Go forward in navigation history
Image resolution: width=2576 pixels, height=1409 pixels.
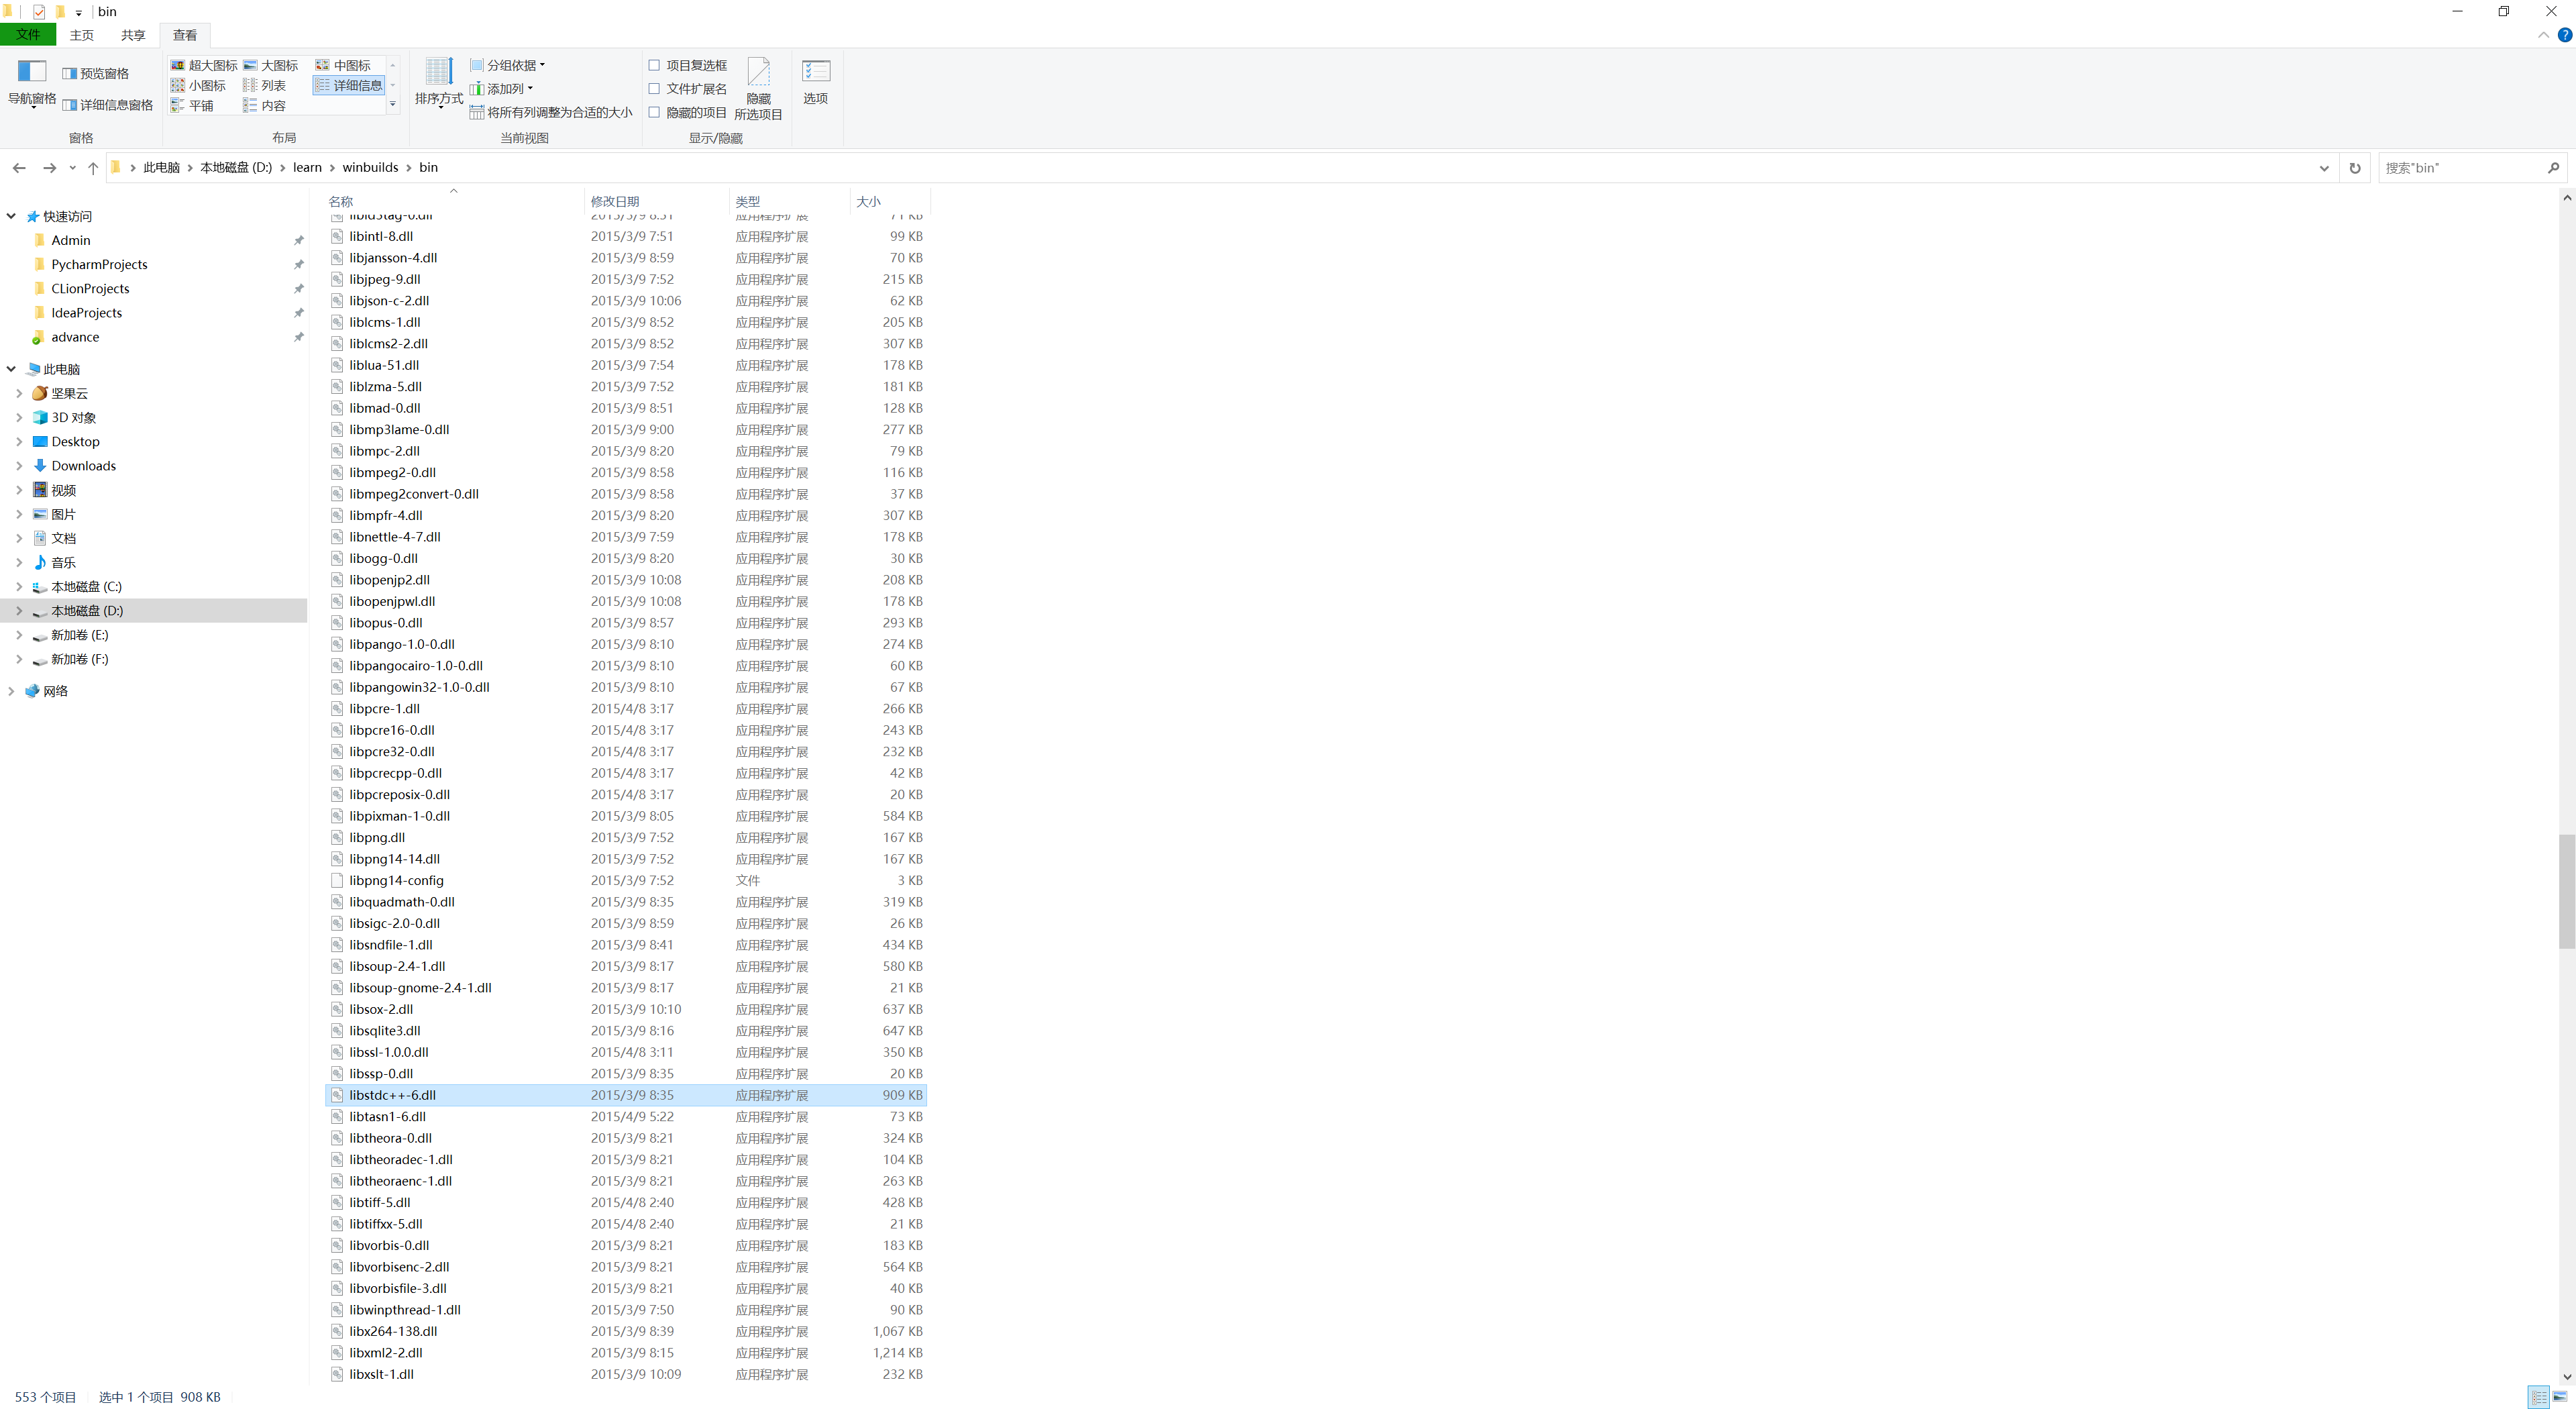click(x=49, y=168)
